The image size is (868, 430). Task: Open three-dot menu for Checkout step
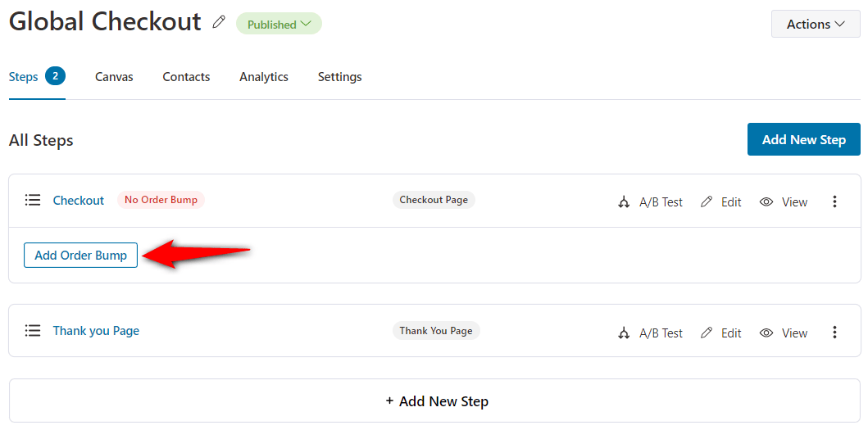click(834, 201)
